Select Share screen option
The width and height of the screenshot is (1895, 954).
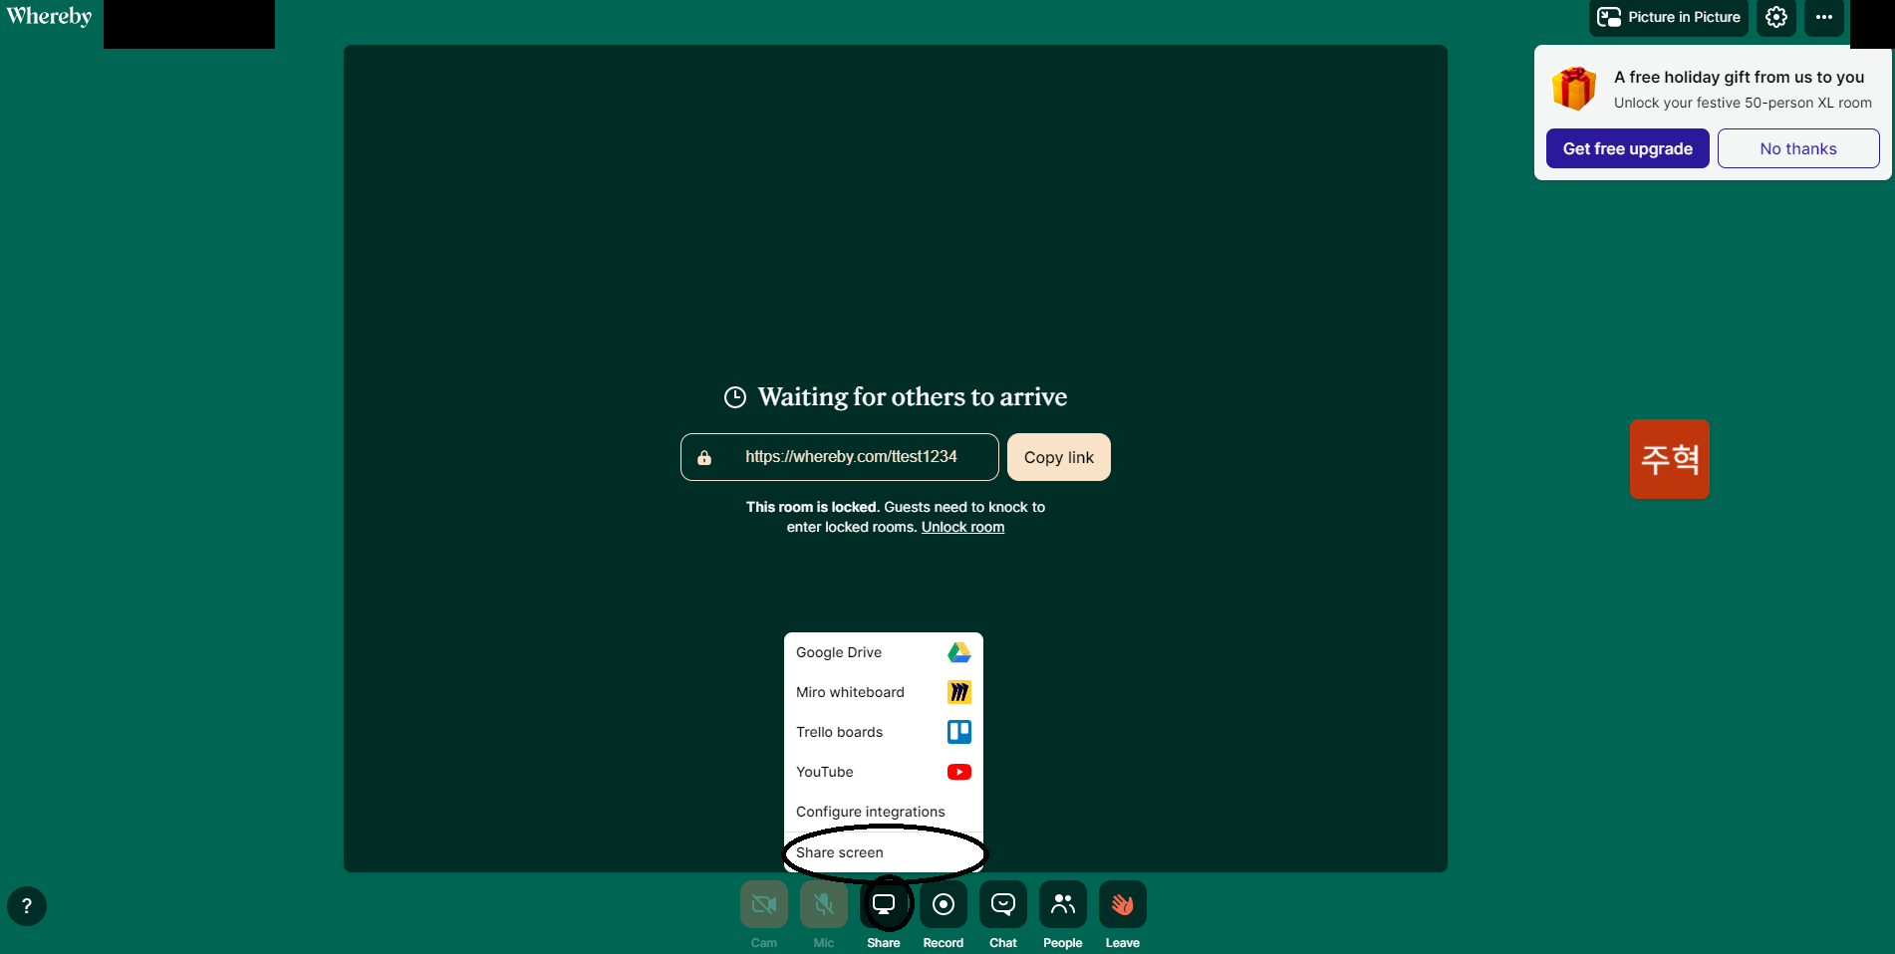coord(884,852)
